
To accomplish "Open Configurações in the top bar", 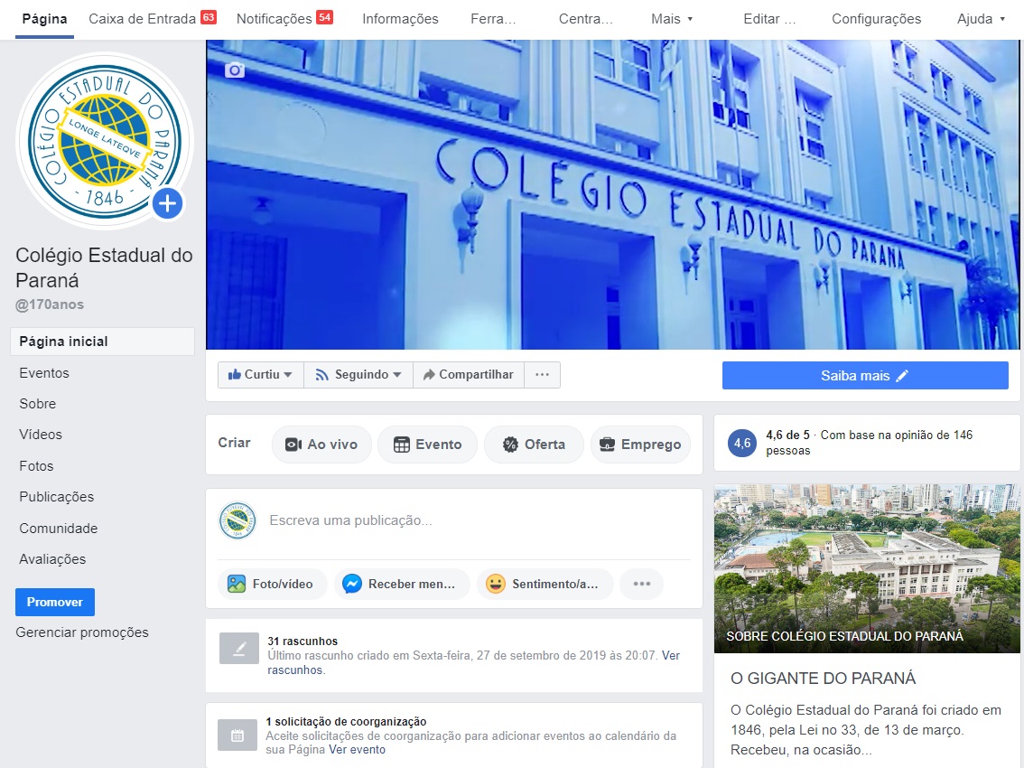I will (877, 19).
